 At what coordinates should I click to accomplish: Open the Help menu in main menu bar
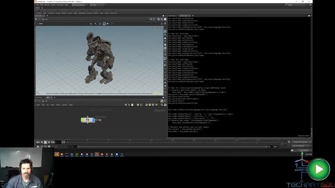point(66,5)
